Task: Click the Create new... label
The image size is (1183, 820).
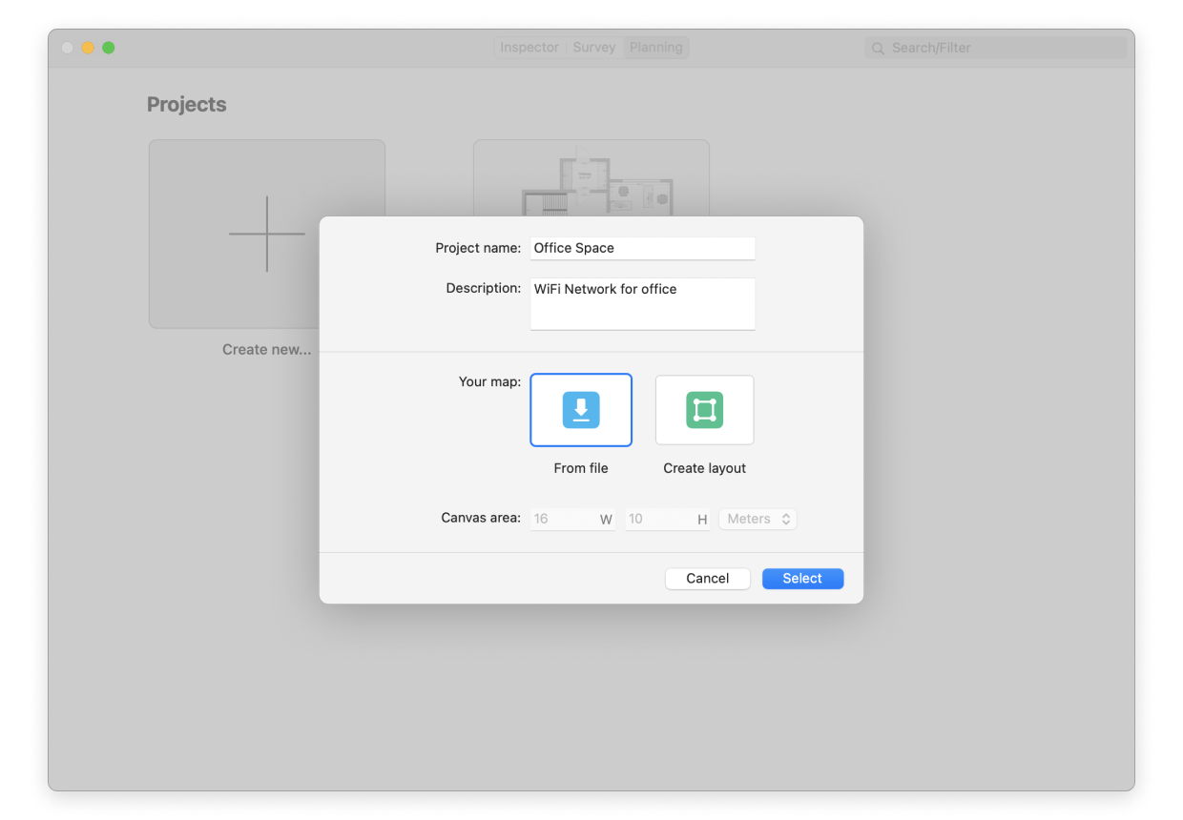Action: point(266,350)
